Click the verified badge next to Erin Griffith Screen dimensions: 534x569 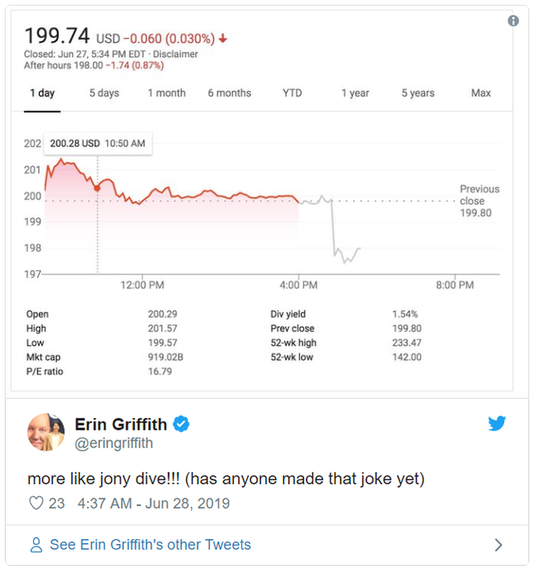click(182, 423)
